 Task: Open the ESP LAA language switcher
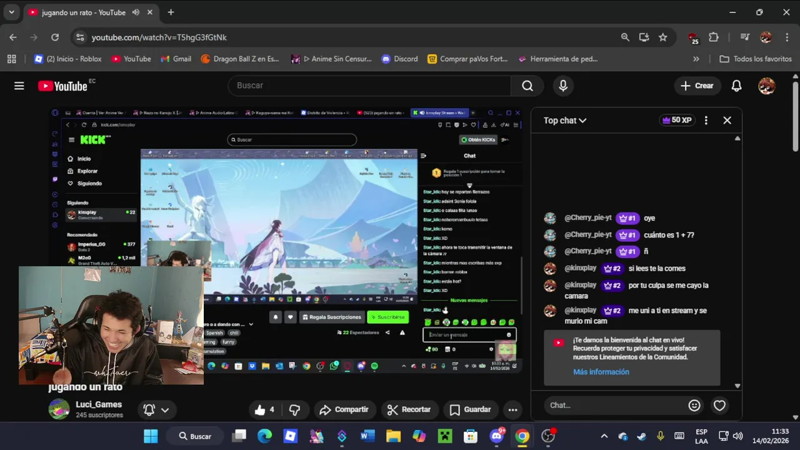[x=701, y=436]
